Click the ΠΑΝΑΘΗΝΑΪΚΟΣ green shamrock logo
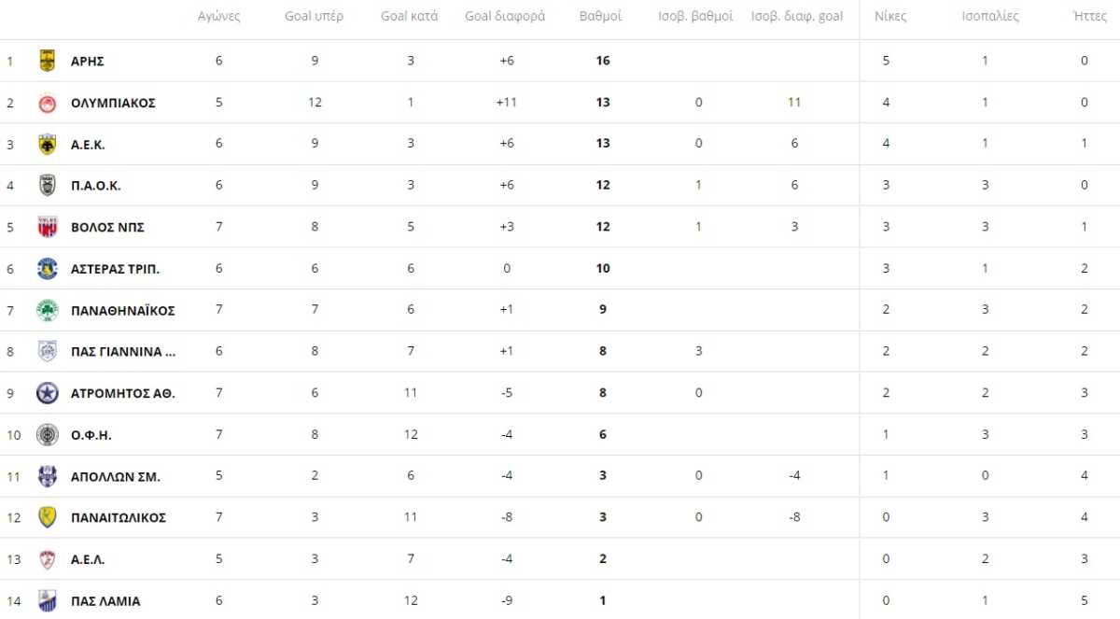The width and height of the screenshot is (1120, 619). pyautogui.click(x=47, y=310)
